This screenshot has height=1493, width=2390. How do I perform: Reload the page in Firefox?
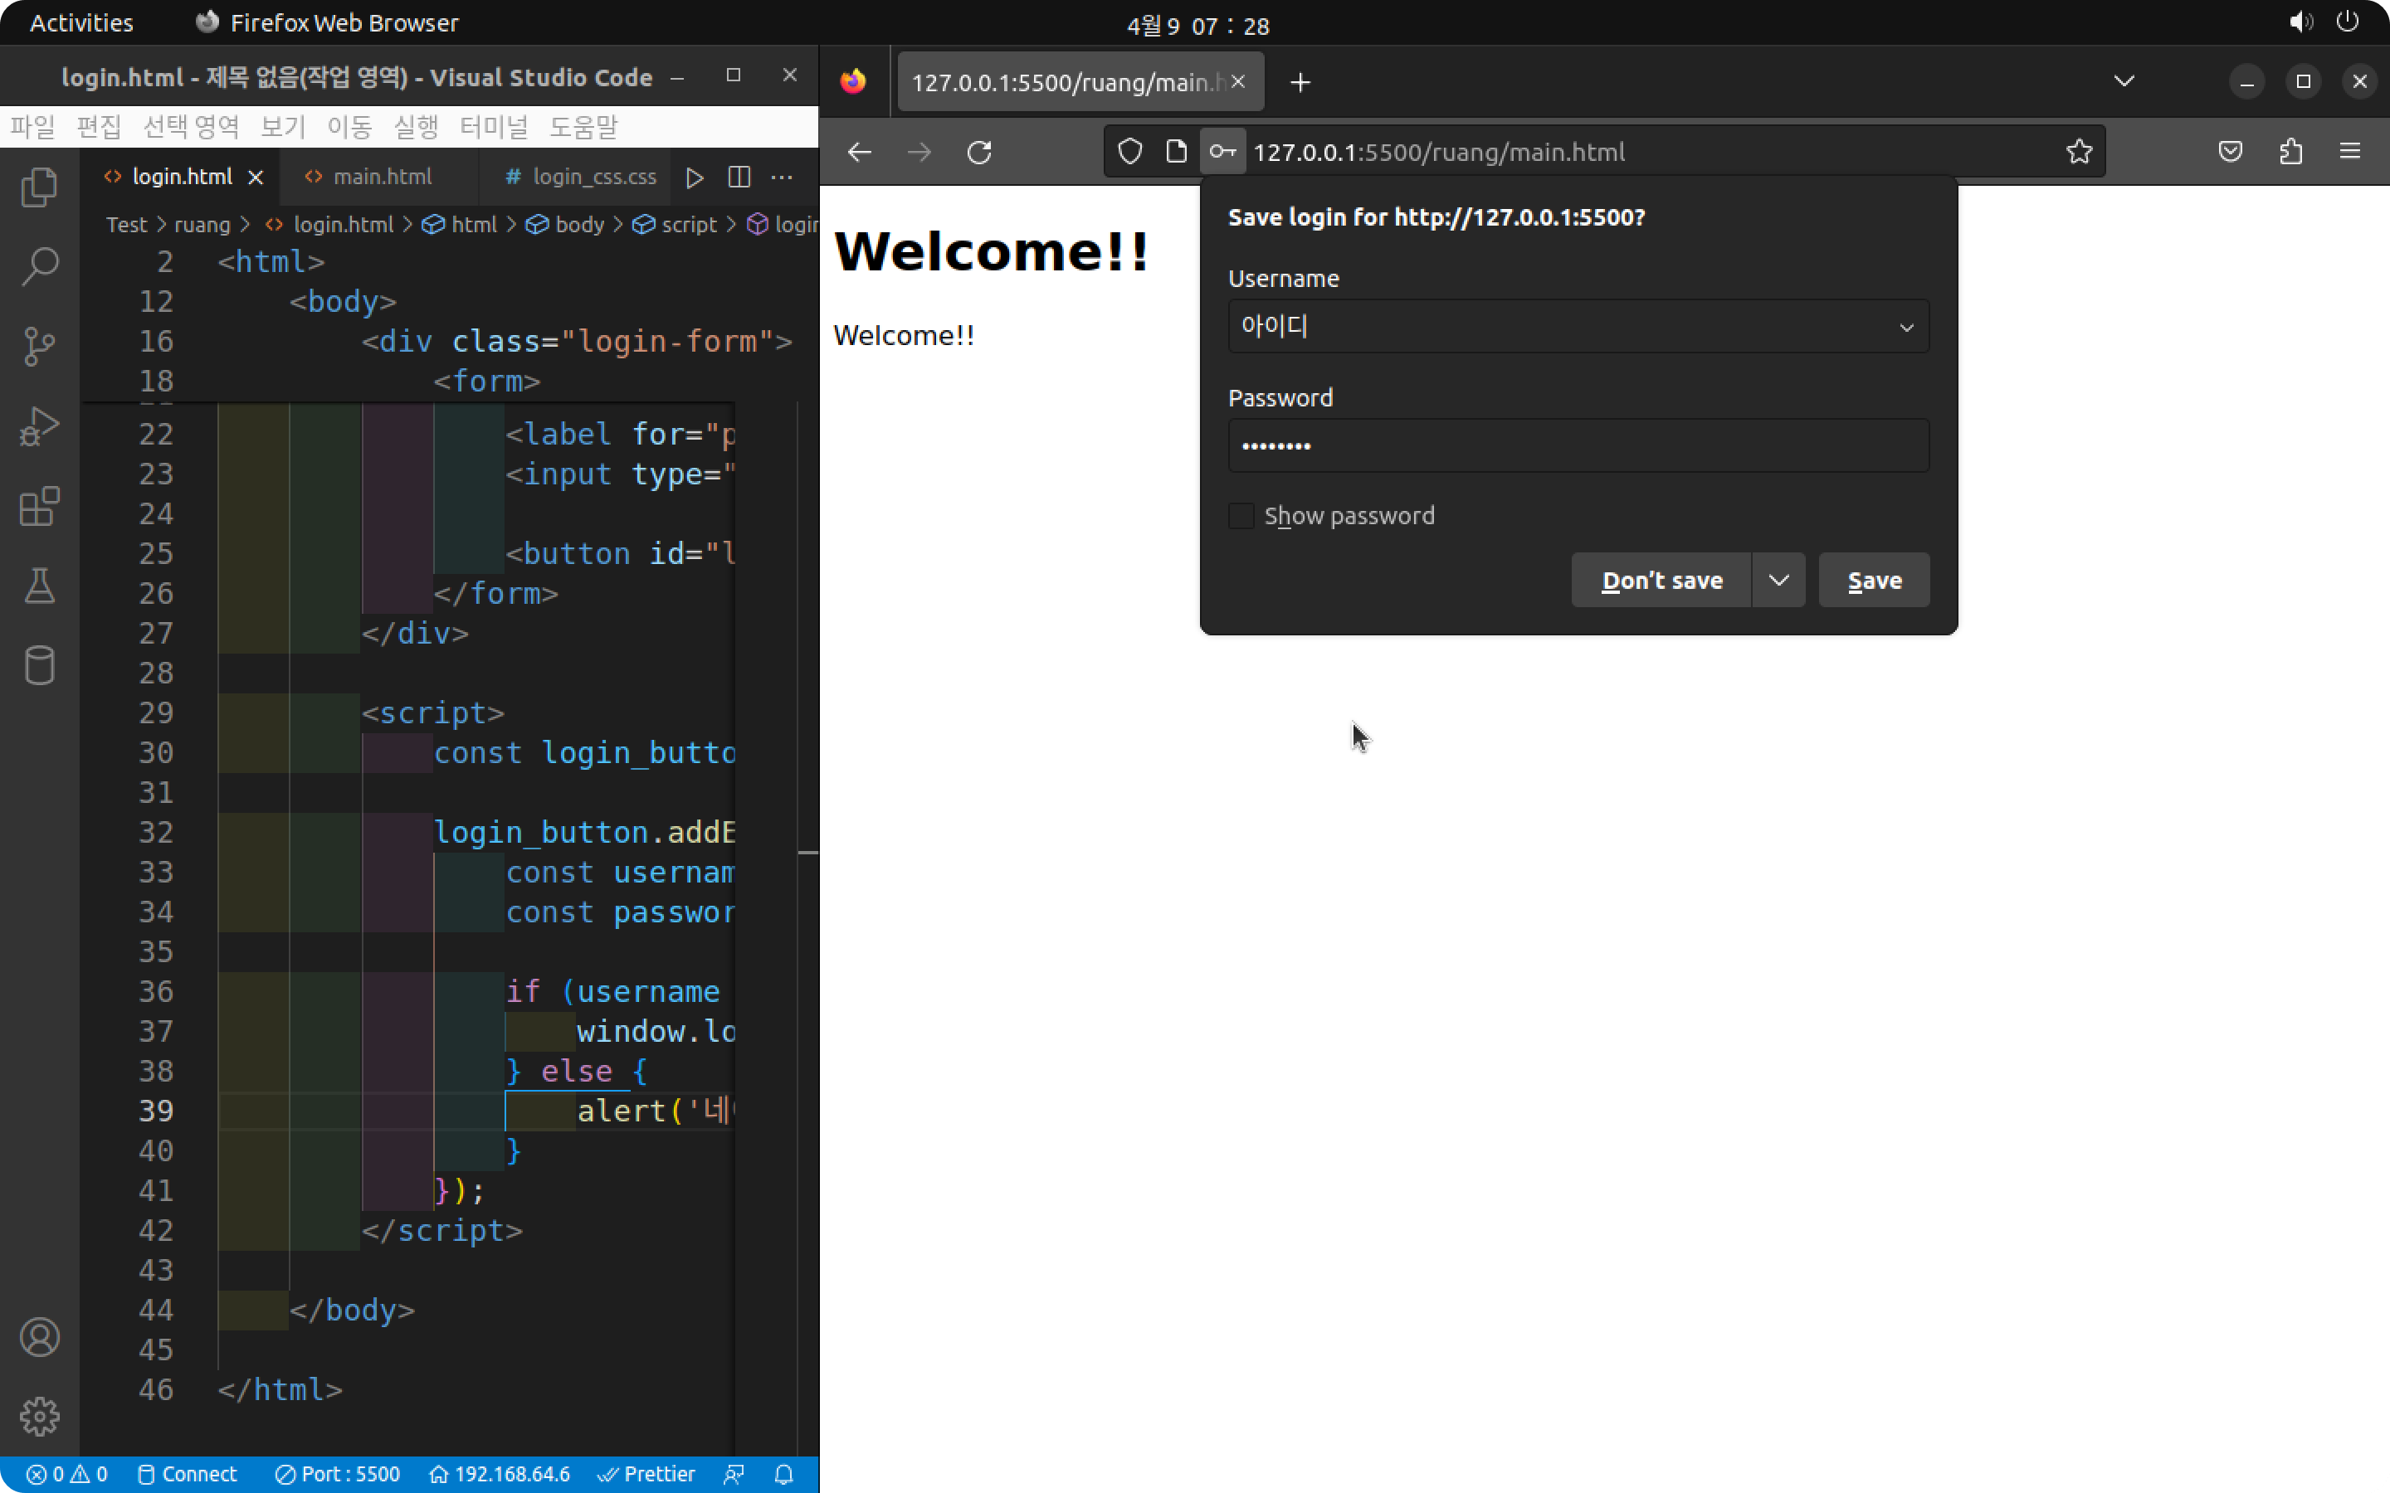coord(978,152)
